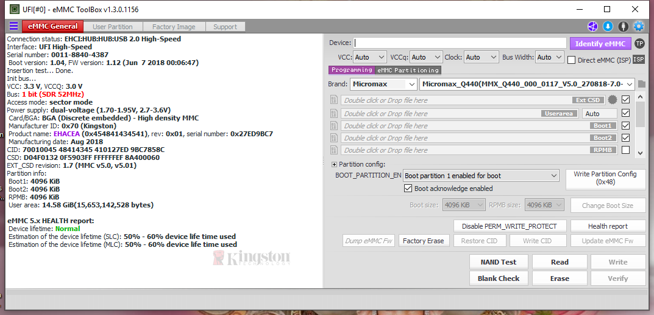The width and height of the screenshot is (654, 315).
Task: Open the VCCq voltage dropdown
Action: point(426,57)
